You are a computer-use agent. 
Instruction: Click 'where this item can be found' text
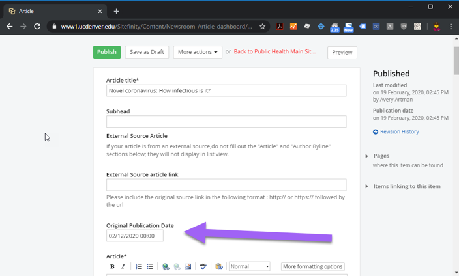click(407, 165)
